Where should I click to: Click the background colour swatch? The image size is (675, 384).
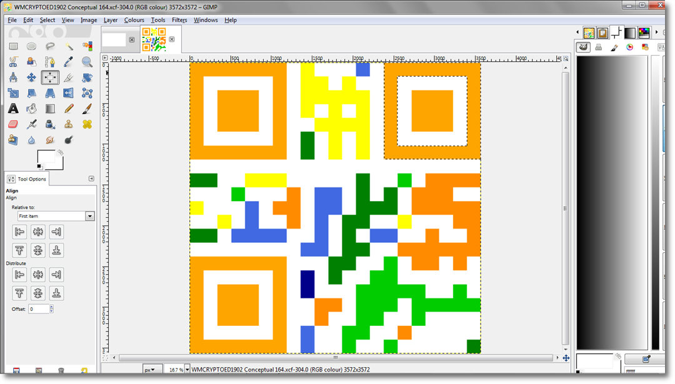pos(59,165)
